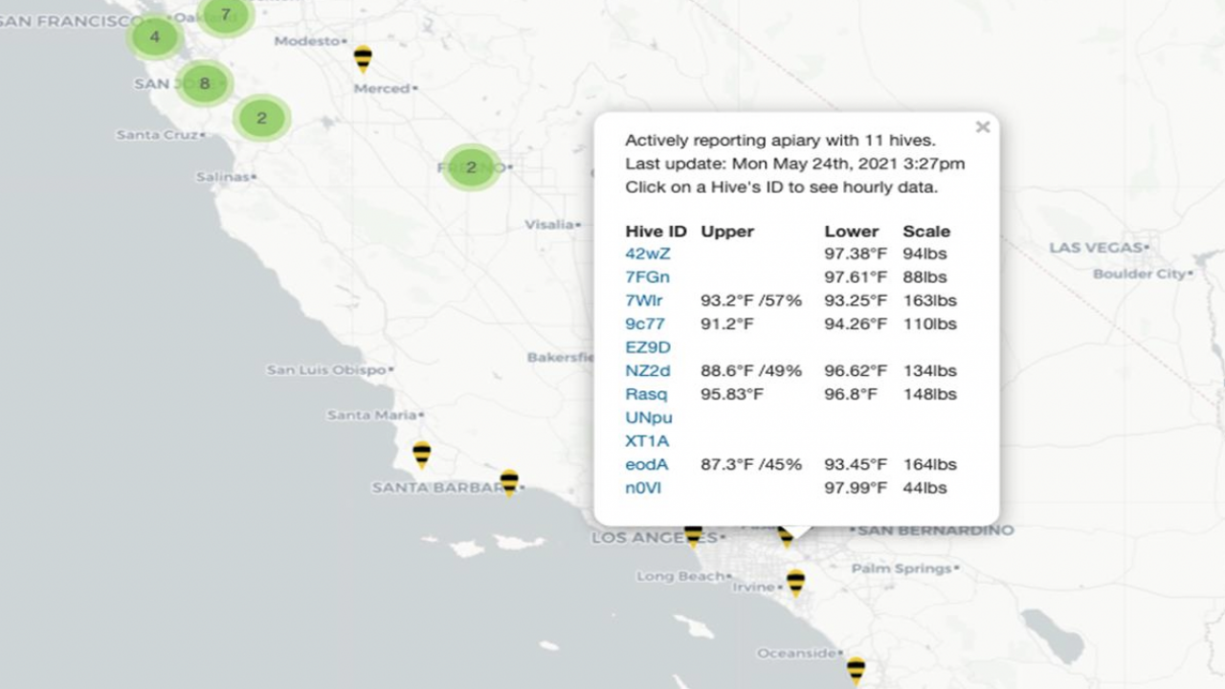Click the bee marker near Irvine

[x=795, y=582]
